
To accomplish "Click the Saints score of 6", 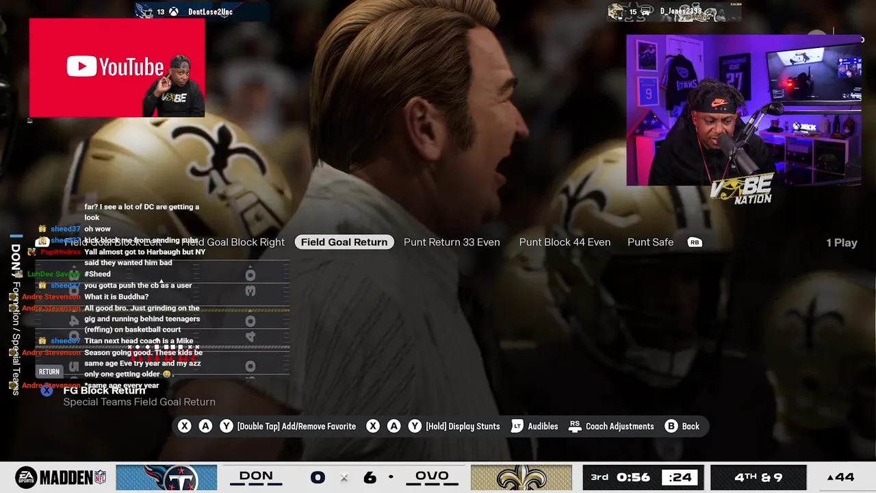I will click(370, 477).
